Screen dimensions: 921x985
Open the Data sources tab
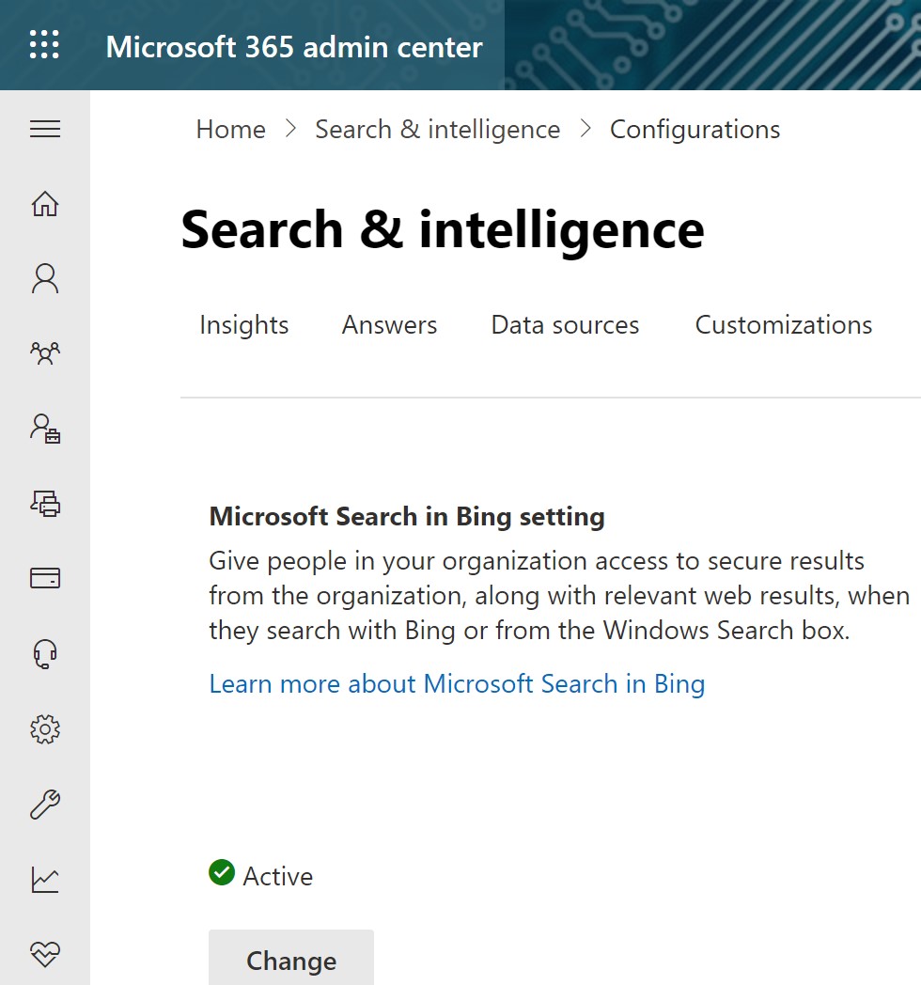(565, 324)
